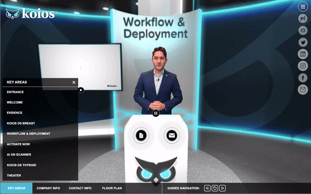Expand the Floor Plan menu
The width and height of the screenshot is (311, 194).
pos(112,188)
